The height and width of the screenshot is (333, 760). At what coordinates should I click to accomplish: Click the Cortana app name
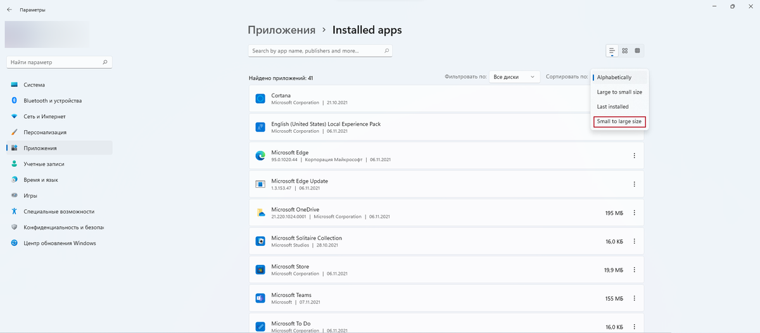(281, 95)
